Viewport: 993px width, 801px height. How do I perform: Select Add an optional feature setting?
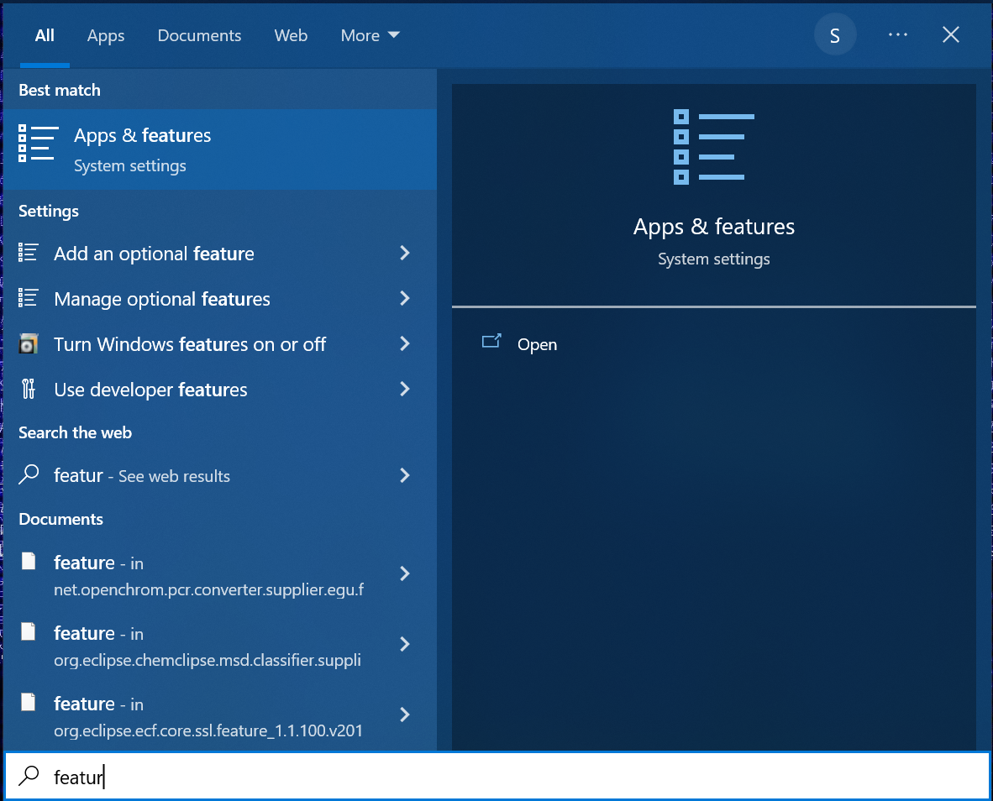point(220,253)
